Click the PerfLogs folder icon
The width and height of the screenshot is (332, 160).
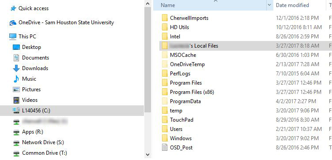[165, 74]
